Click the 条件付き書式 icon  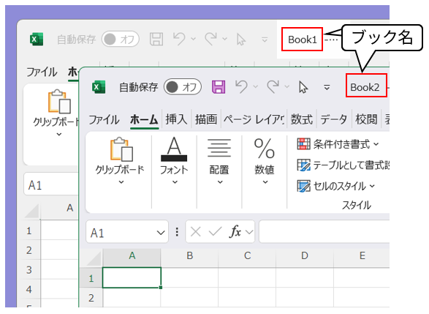[304, 144]
